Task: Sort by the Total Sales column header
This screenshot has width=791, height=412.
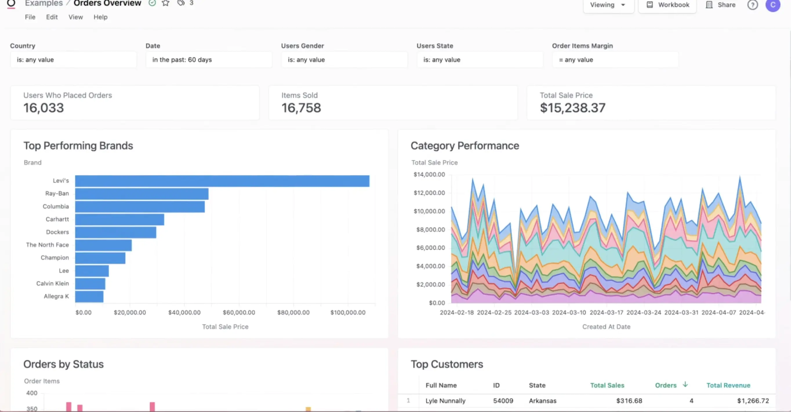Action: pos(607,385)
